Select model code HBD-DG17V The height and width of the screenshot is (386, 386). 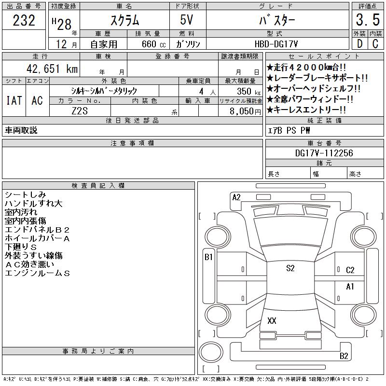tap(276, 44)
